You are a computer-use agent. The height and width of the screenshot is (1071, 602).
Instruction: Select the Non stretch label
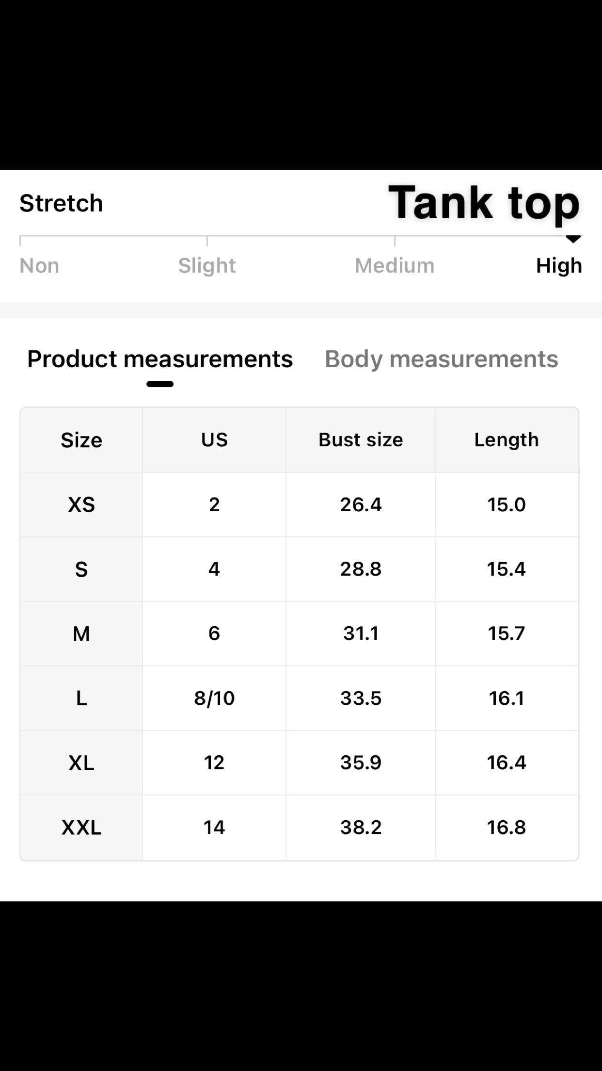pos(39,266)
